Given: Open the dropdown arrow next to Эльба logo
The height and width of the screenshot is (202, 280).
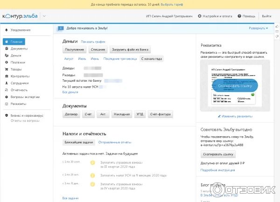Looking at the screenshot, I should [44, 16].
